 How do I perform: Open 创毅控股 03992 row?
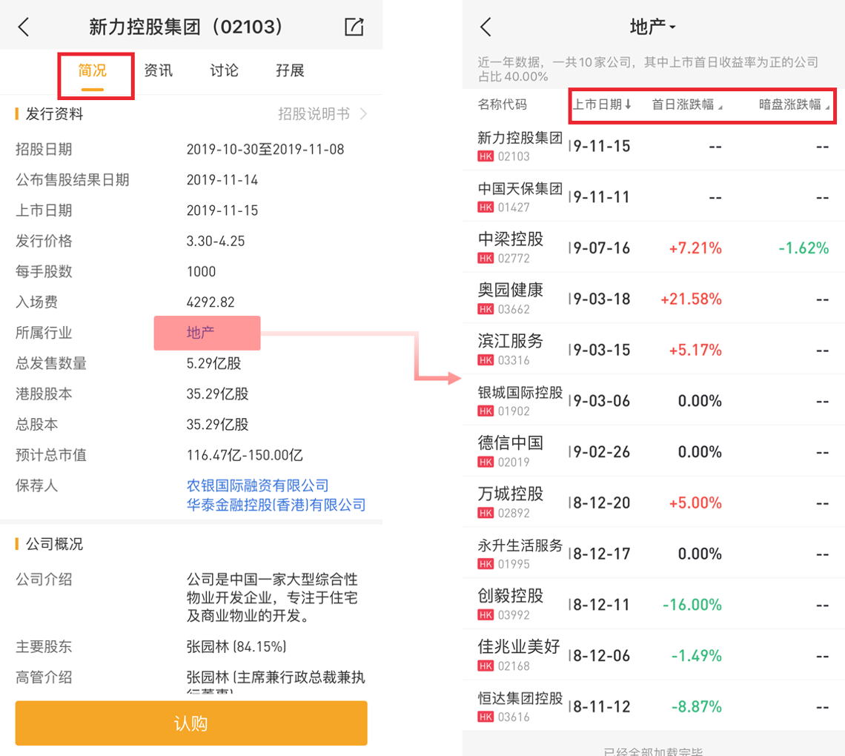pos(653,603)
